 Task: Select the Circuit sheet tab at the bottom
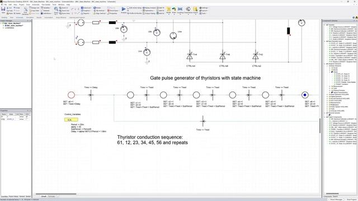coord(44,196)
